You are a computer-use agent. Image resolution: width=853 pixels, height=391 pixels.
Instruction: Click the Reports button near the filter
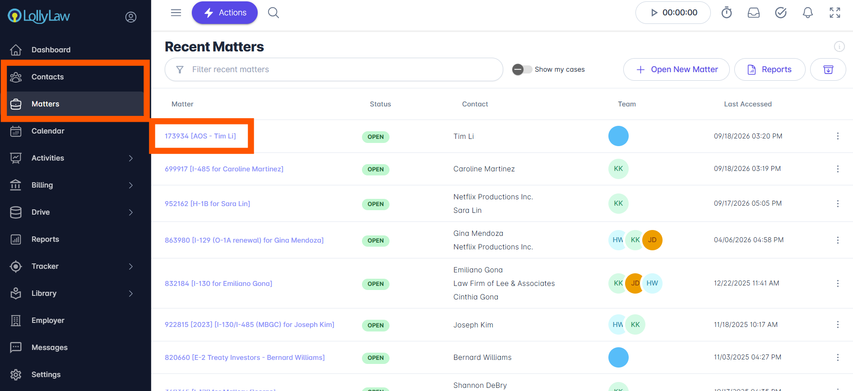770,69
